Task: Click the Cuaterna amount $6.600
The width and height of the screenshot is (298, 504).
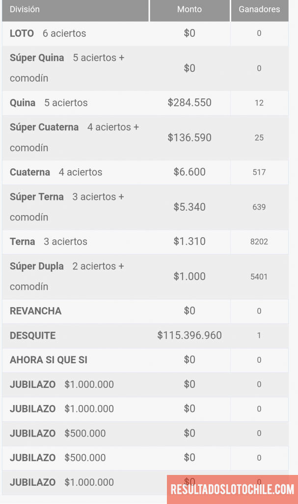Action: pos(190,172)
